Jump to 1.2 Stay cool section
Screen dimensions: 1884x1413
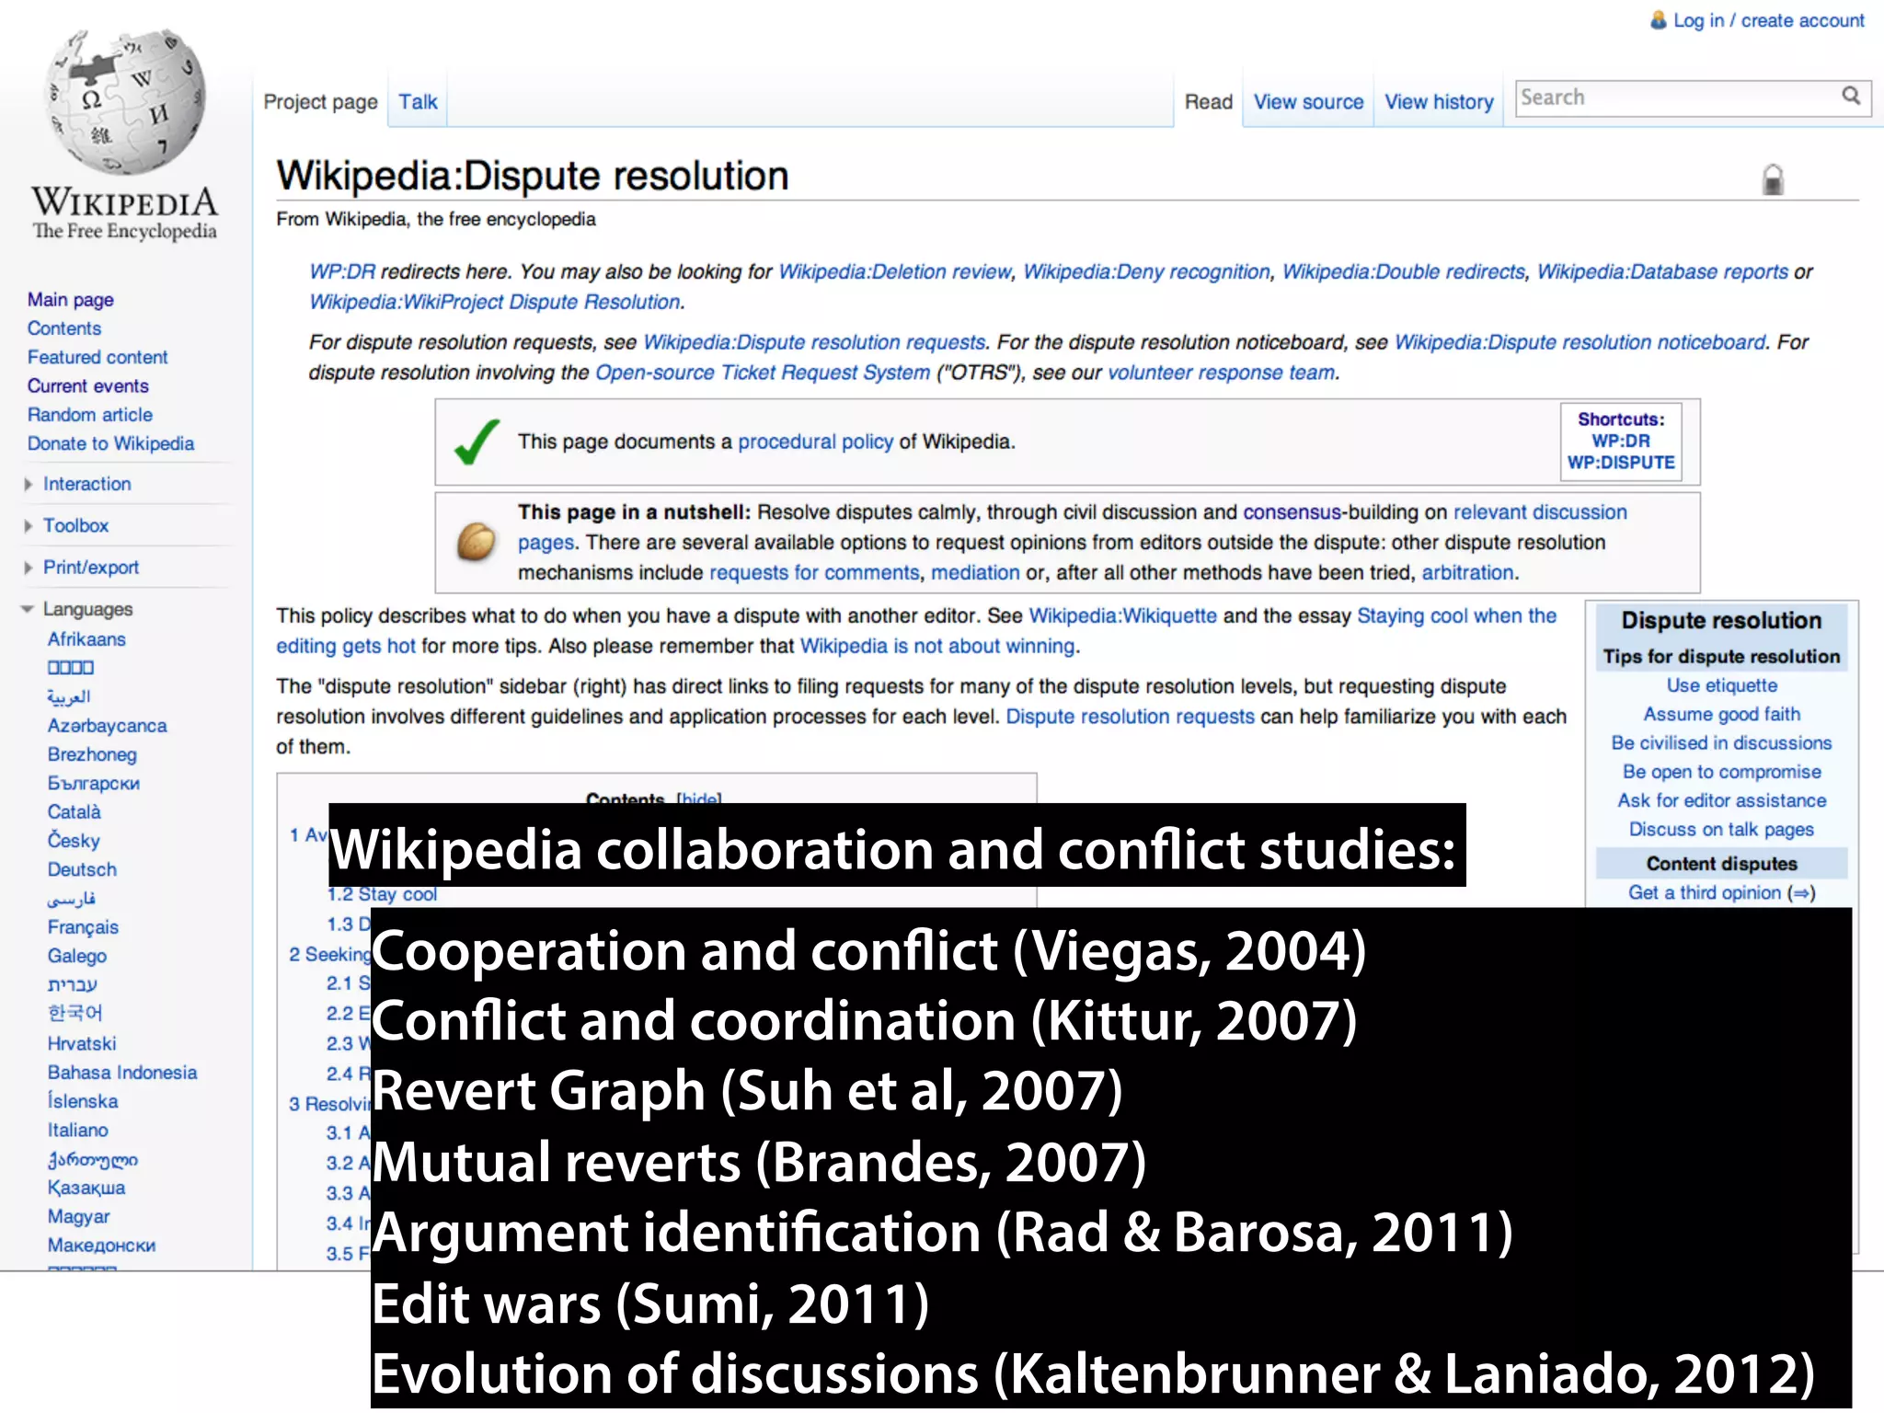[x=382, y=894]
